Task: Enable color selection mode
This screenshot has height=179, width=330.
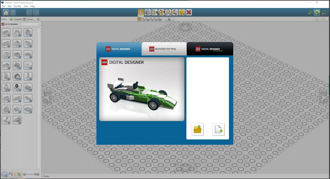Action: pyautogui.click(x=152, y=19)
